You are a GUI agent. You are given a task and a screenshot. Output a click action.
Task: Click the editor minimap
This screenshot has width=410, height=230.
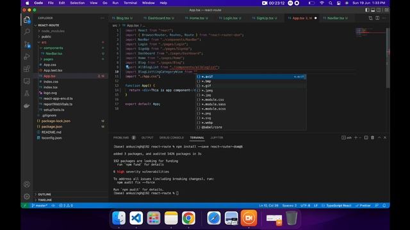point(370,33)
